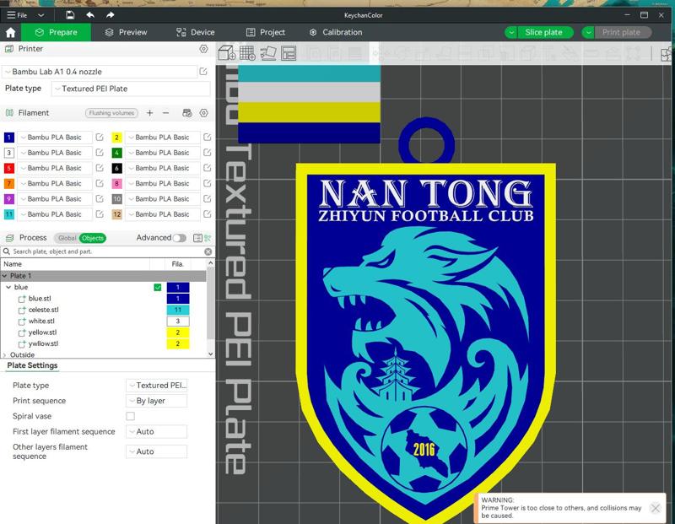The image size is (675, 524).
Task: Collapse the Plate 1 node
Action: (x=5, y=276)
